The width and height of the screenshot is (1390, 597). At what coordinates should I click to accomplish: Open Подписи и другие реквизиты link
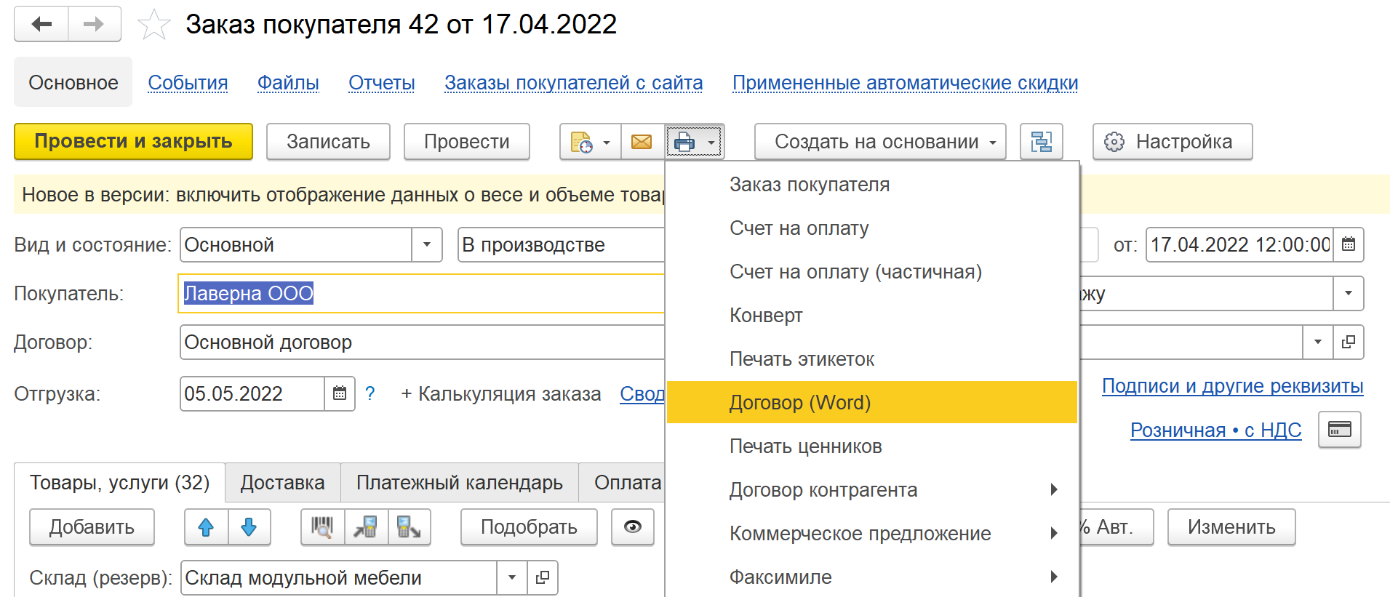pos(1232,386)
